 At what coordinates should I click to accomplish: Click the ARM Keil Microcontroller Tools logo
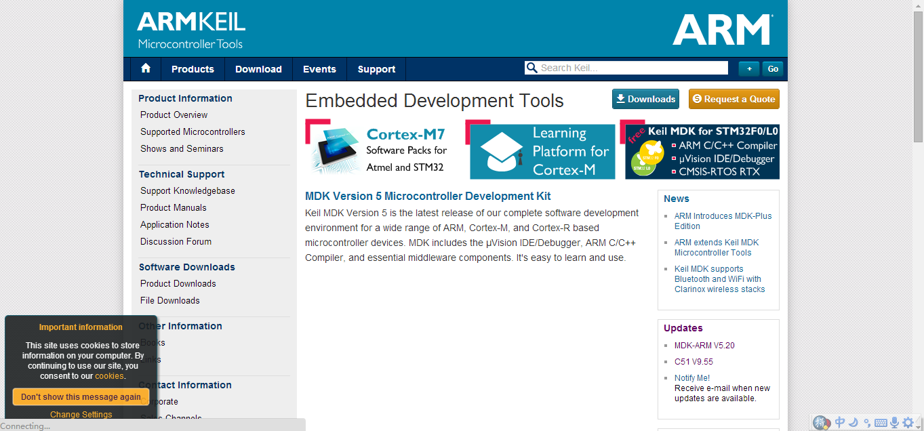coord(191,30)
